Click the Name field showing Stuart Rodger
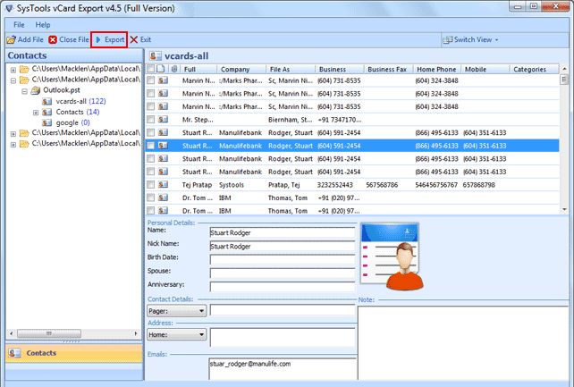Image resolution: width=574 pixels, height=387 pixels. pyautogui.click(x=283, y=232)
